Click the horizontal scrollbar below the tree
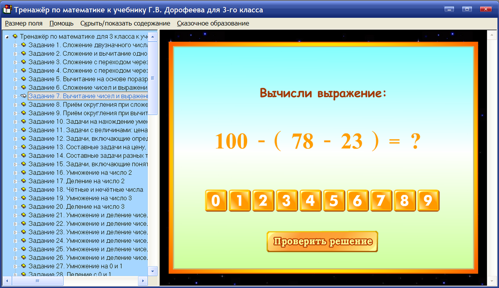 [37, 280]
